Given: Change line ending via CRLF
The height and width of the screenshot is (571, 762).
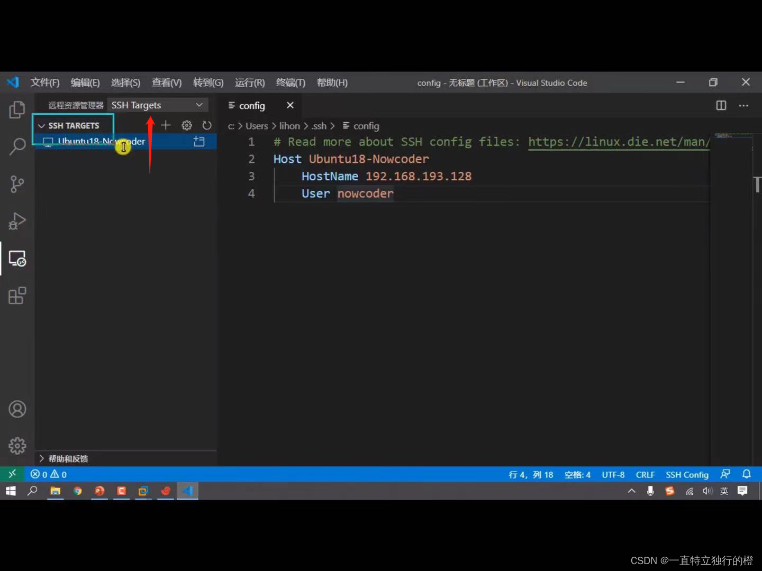Looking at the screenshot, I should [x=645, y=474].
